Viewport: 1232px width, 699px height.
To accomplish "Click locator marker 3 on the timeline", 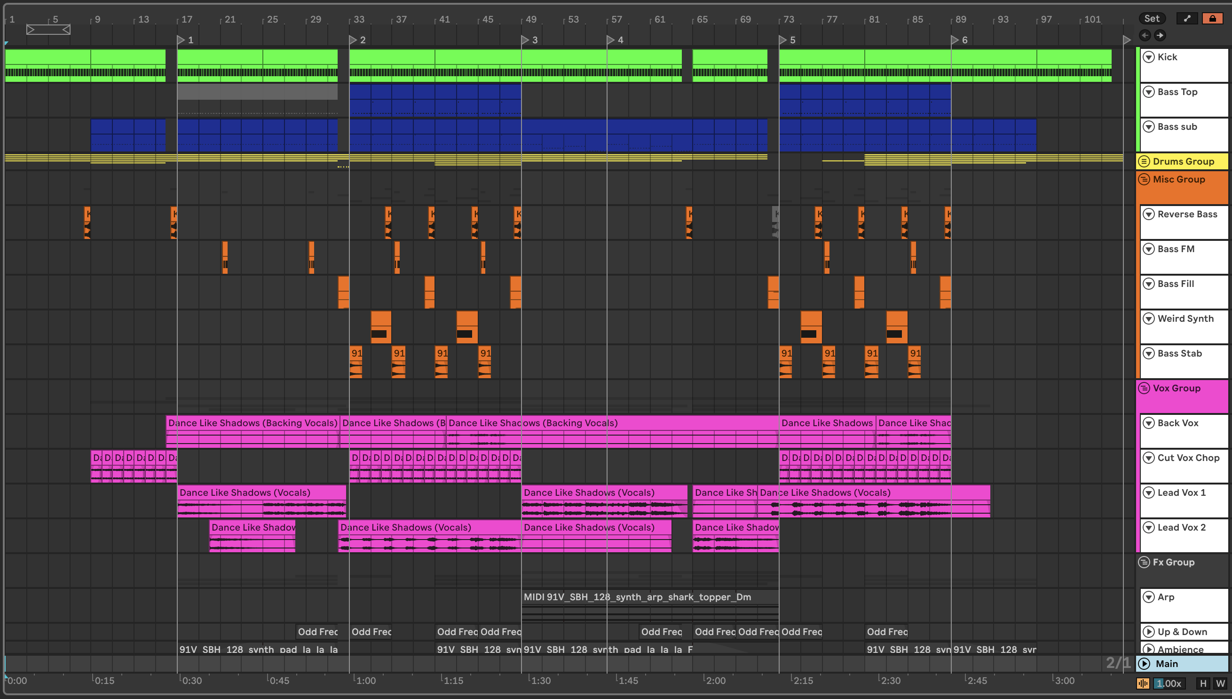I will (526, 40).
